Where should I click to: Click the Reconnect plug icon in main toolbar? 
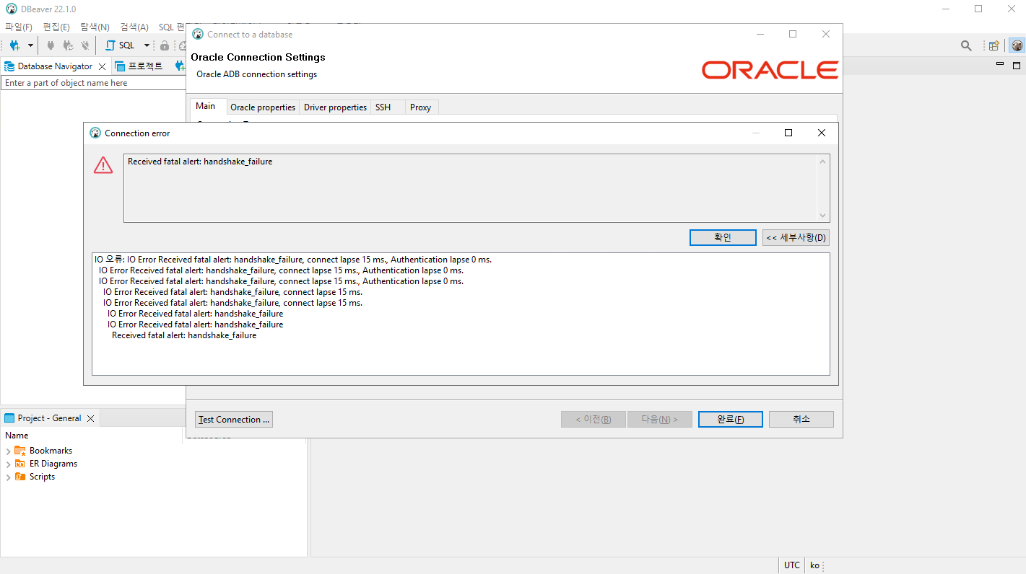[68, 45]
